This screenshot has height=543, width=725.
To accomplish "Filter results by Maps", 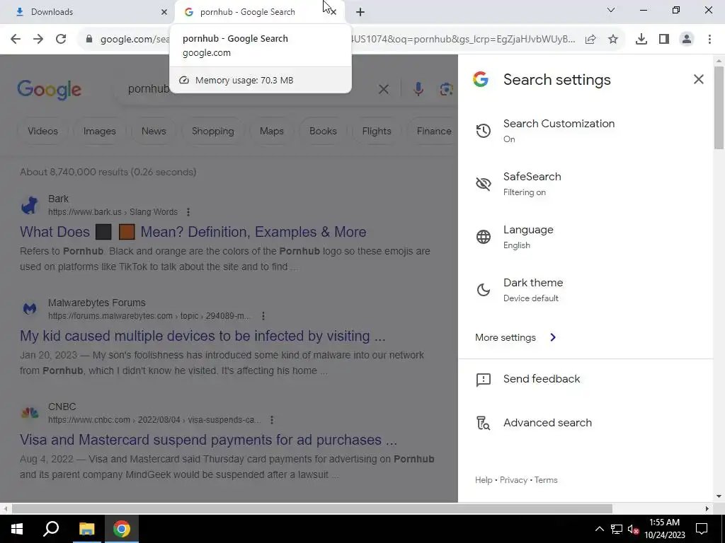I will pos(271,131).
